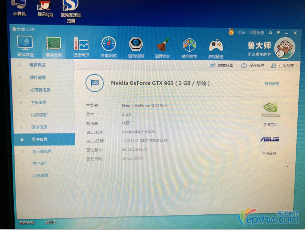The image size is (305, 230).
Task: Click the 鲁大师 mascot avatar
Action: pos(285,48)
